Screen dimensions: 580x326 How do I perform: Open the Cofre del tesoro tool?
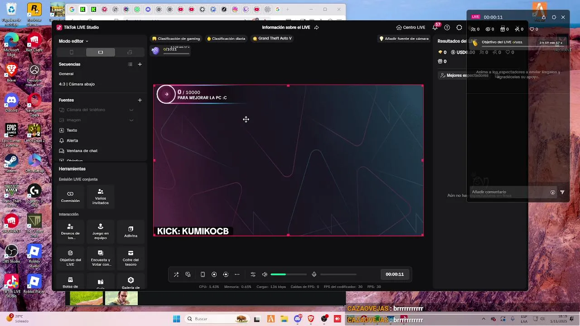coord(130,258)
